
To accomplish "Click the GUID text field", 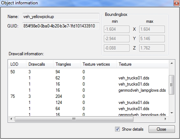I will (x=61, y=26).
